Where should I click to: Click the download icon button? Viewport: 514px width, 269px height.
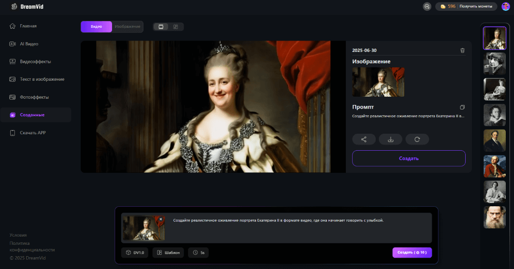[391, 139]
